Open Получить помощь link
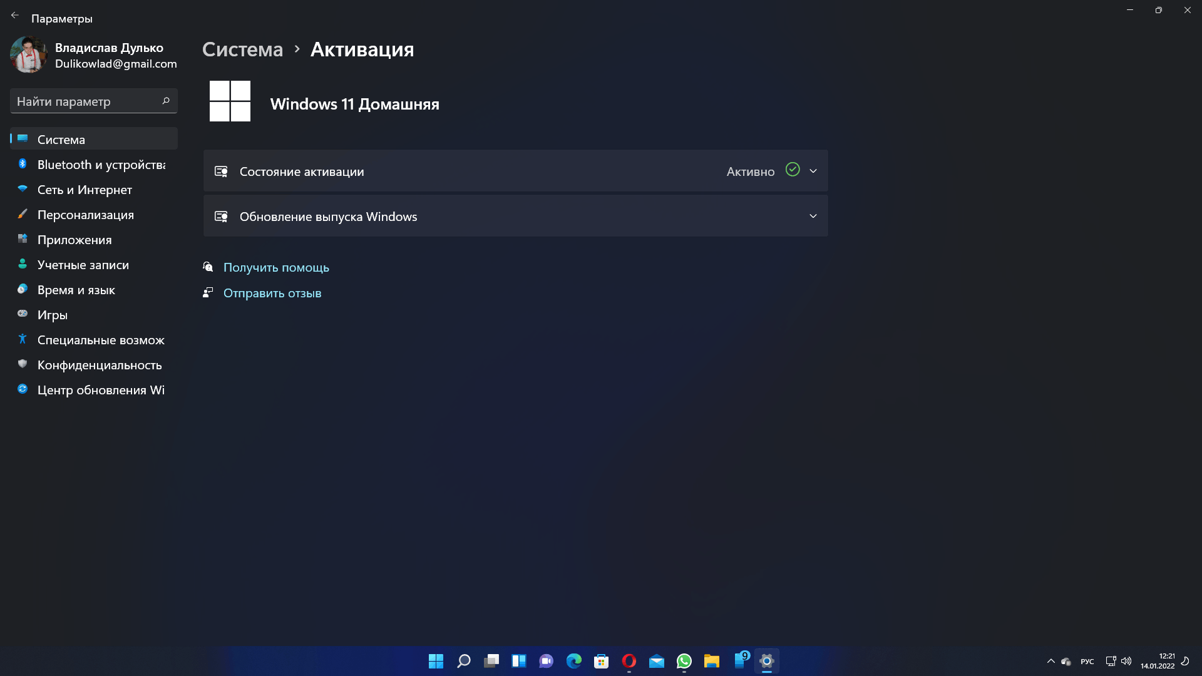 276,267
